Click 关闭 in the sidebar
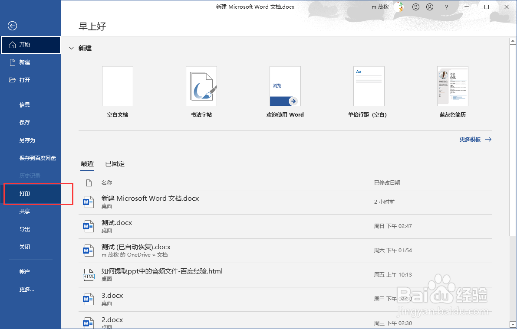 click(x=31, y=247)
